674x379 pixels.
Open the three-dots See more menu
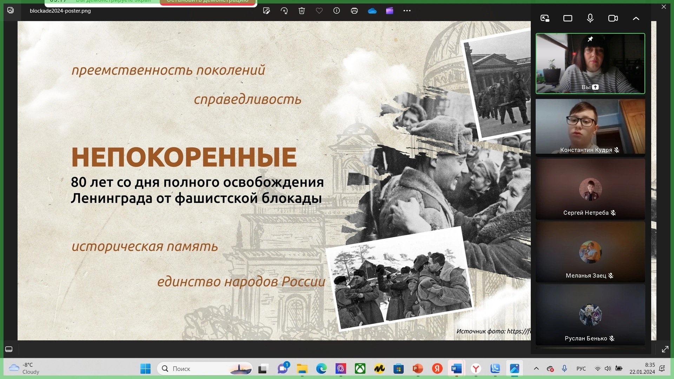[x=407, y=11]
